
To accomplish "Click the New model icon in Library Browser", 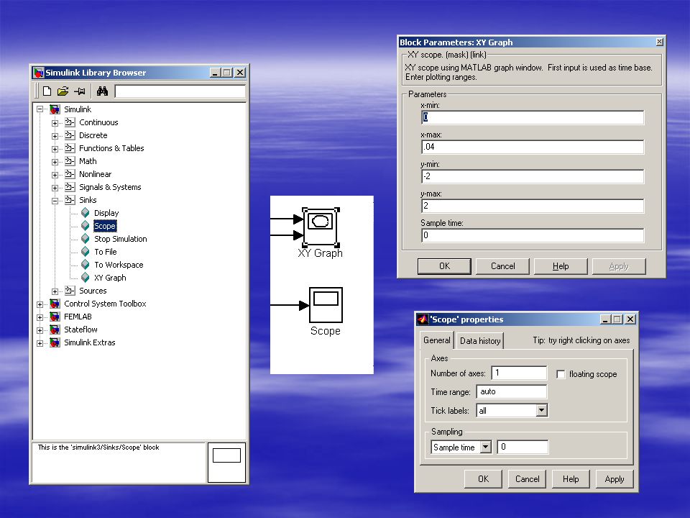I will [x=47, y=91].
